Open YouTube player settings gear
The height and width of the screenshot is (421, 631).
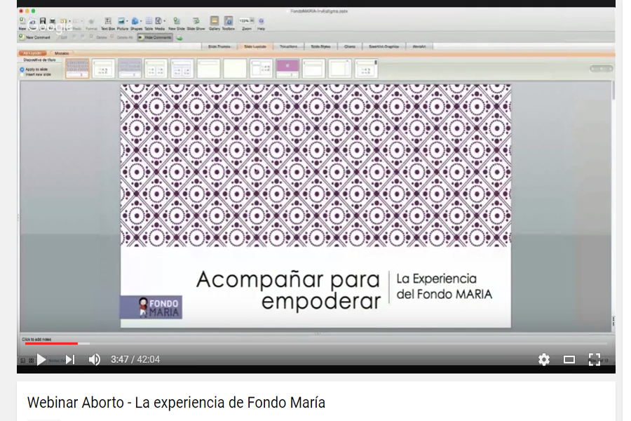click(x=543, y=359)
